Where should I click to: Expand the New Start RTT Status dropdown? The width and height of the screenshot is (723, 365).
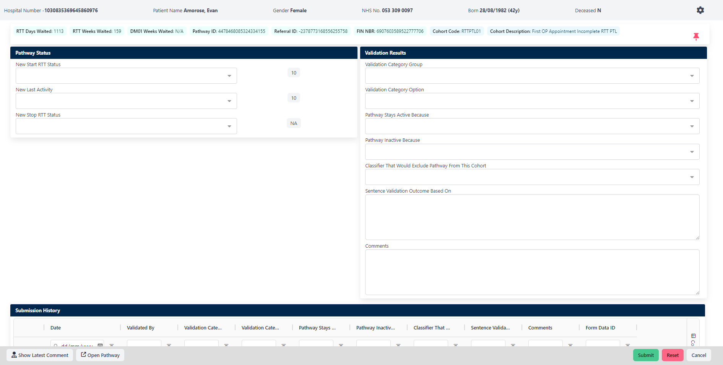[x=126, y=76]
